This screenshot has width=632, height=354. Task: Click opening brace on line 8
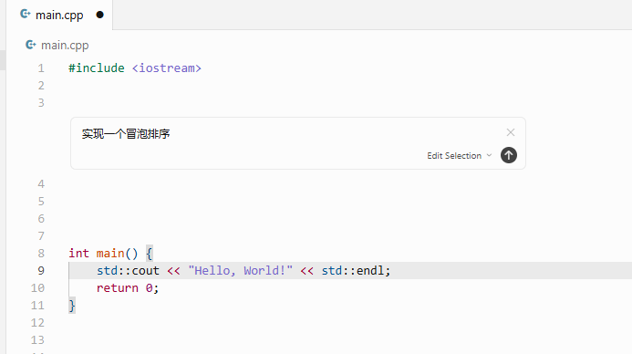point(150,254)
